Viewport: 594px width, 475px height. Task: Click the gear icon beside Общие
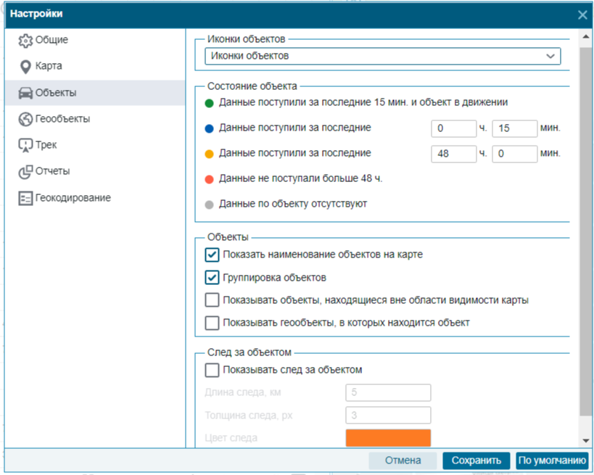pyautogui.click(x=25, y=41)
